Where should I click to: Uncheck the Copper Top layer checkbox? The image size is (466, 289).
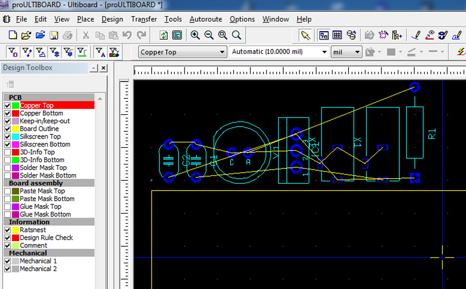click(x=7, y=106)
